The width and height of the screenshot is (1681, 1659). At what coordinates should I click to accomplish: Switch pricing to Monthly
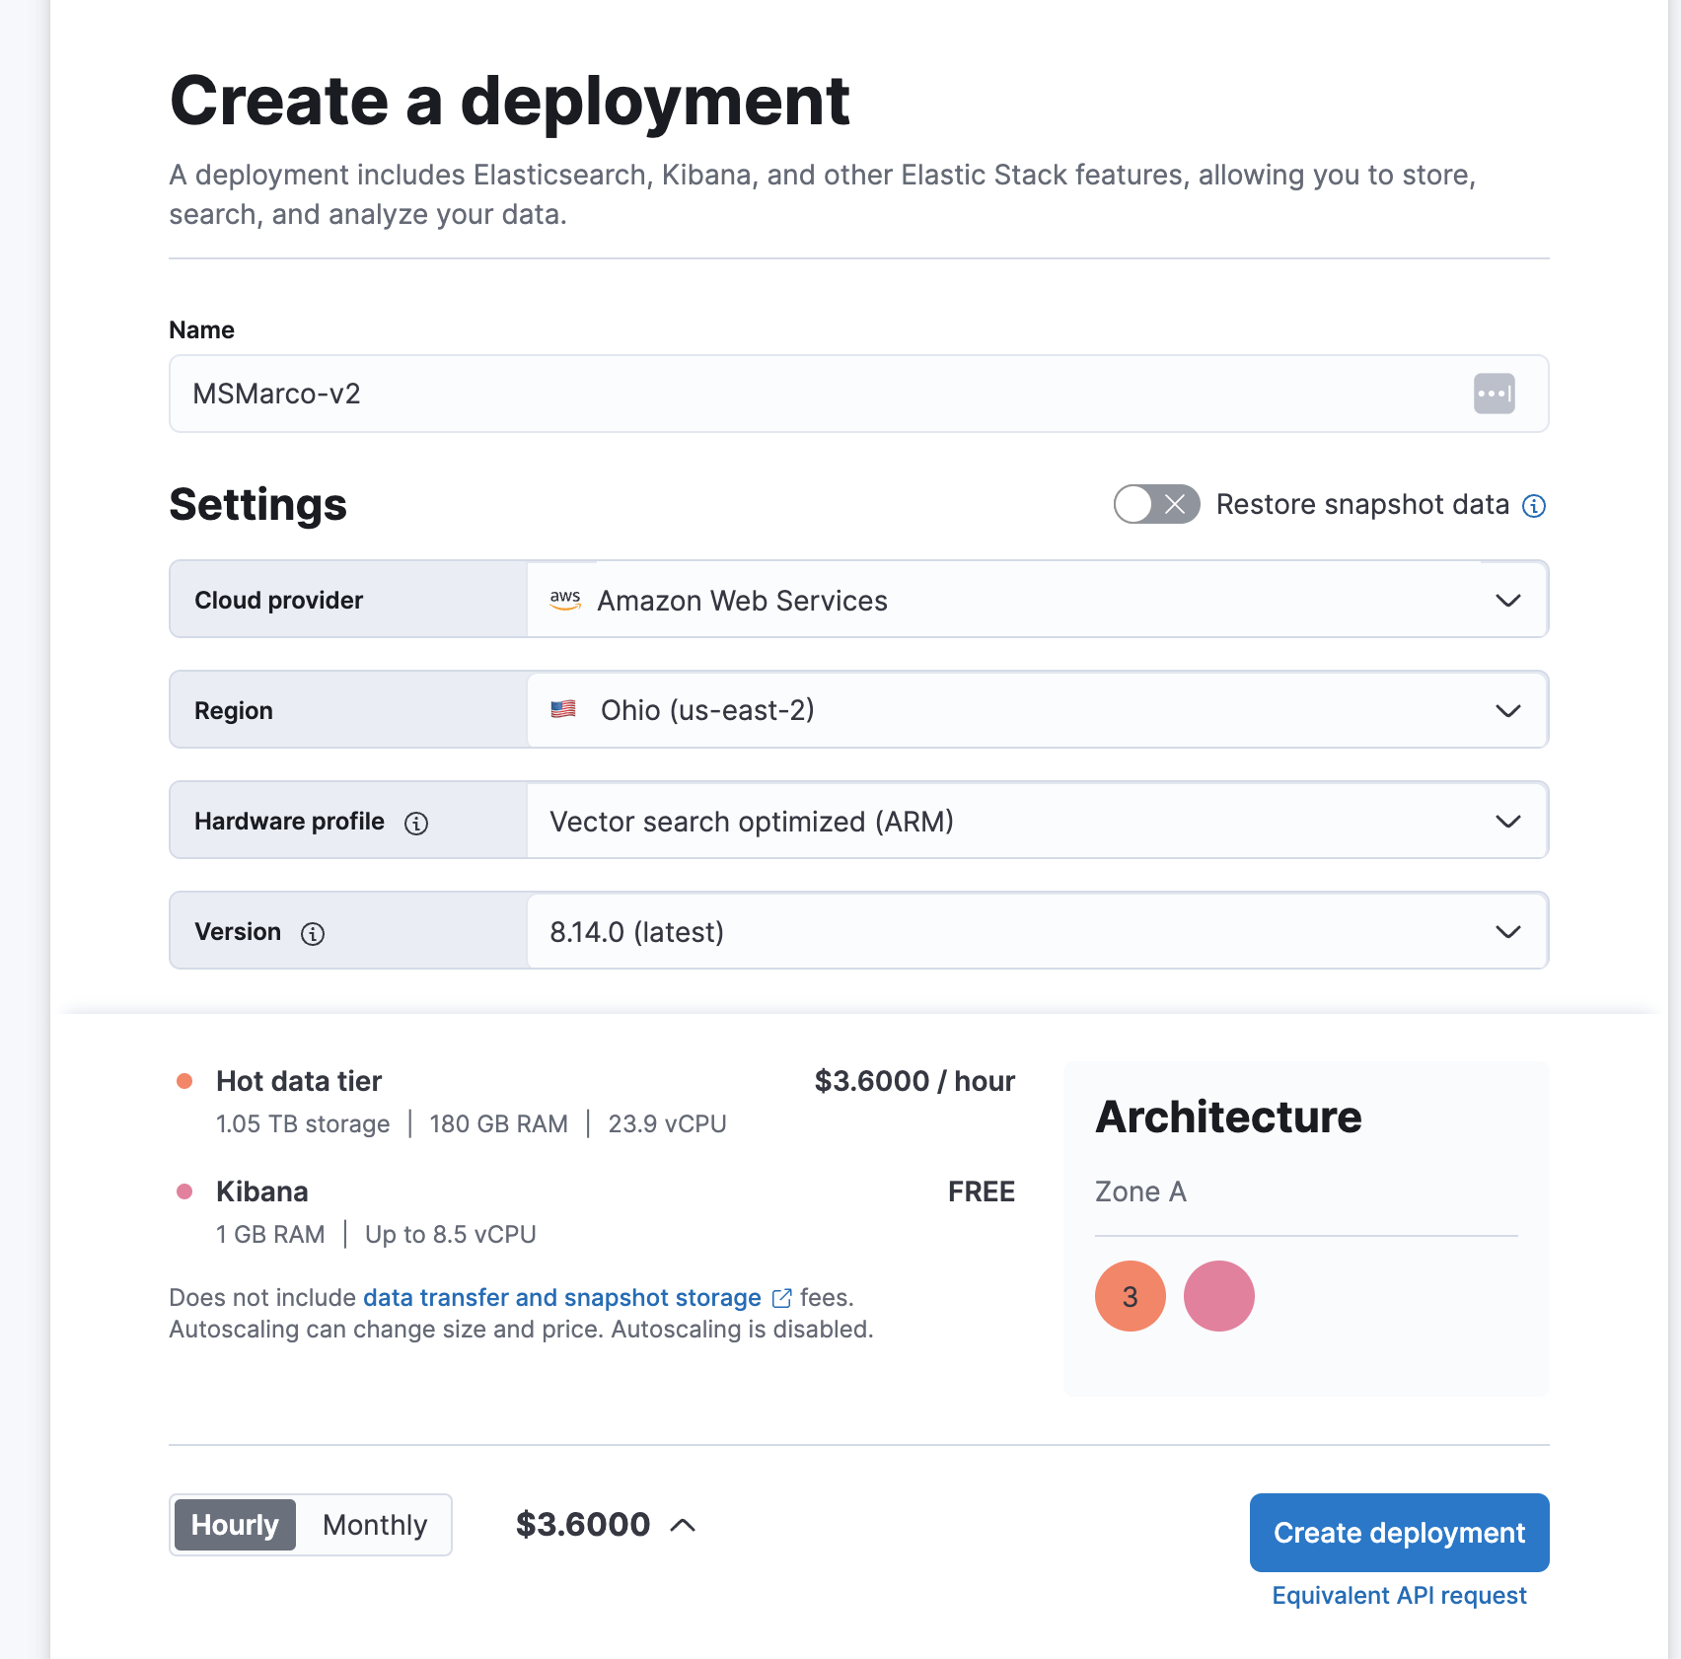tap(375, 1525)
